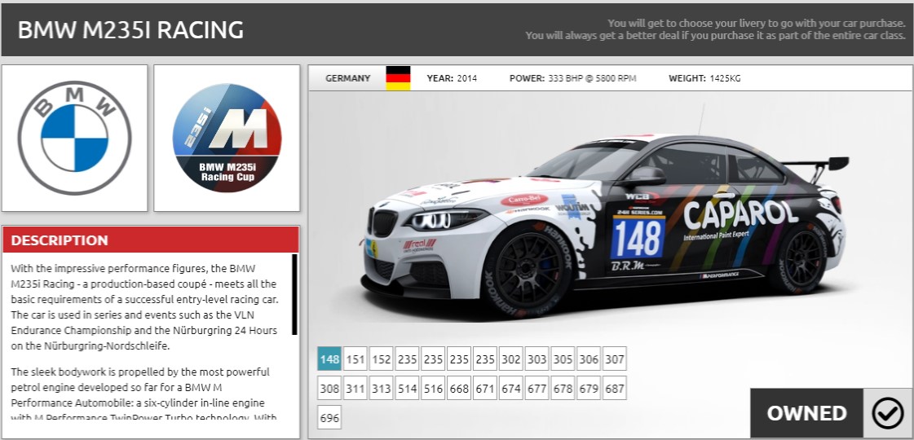Click the Caparol car preview image
Screen dimensions: 914x440
click(604, 212)
